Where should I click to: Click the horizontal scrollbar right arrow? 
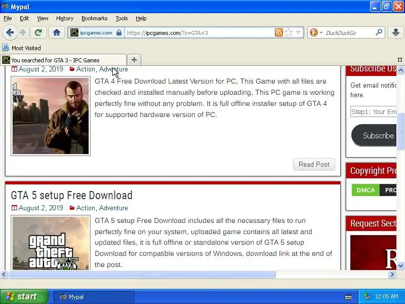click(392, 274)
